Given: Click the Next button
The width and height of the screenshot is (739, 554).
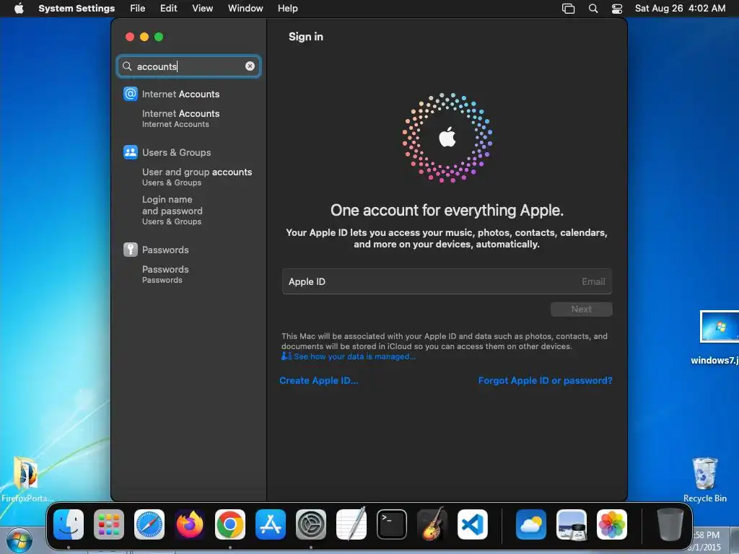Looking at the screenshot, I should tap(582, 309).
